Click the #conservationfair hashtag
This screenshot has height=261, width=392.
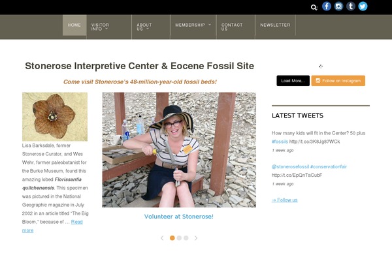(329, 166)
